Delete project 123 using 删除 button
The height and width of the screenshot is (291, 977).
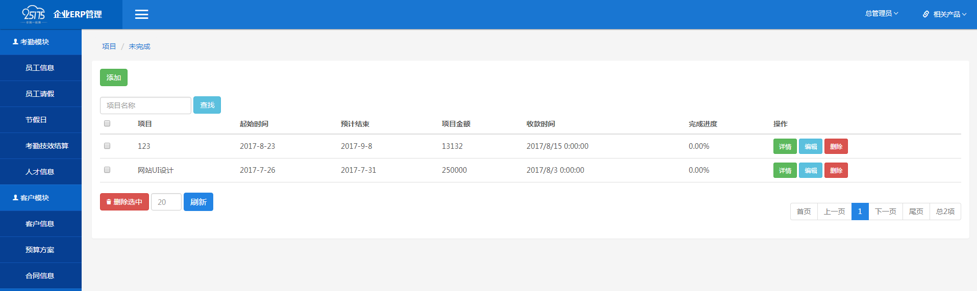pos(836,146)
